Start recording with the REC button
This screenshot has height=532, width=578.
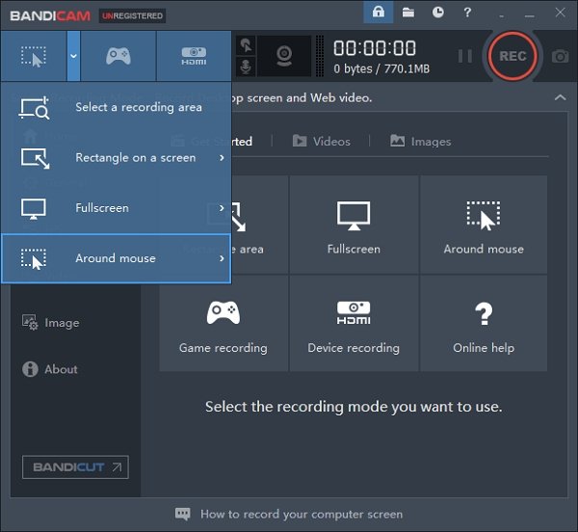point(512,56)
